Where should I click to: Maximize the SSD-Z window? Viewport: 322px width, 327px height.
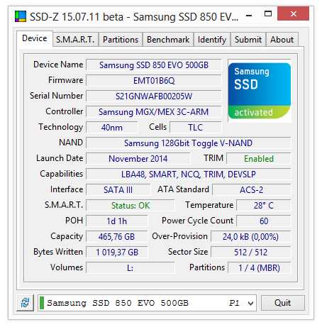[x=268, y=13]
